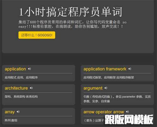Click speaker icon beside array
The image size is (157, 127).
(x=18, y=112)
